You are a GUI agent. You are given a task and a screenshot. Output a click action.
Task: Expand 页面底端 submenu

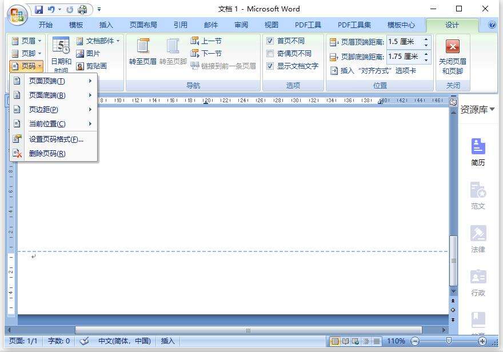click(54, 95)
